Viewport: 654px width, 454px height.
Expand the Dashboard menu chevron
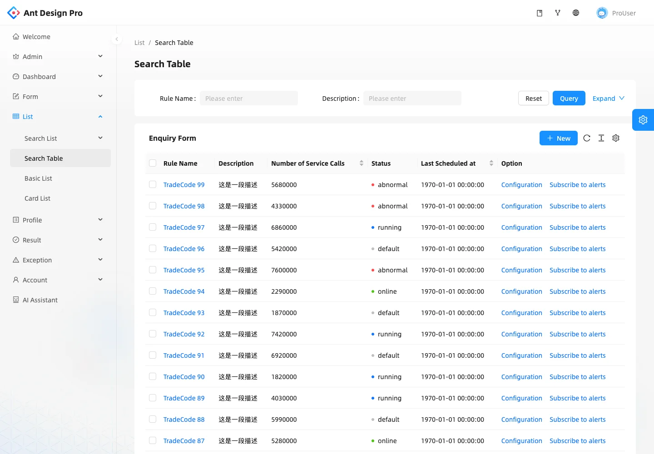pyautogui.click(x=100, y=76)
